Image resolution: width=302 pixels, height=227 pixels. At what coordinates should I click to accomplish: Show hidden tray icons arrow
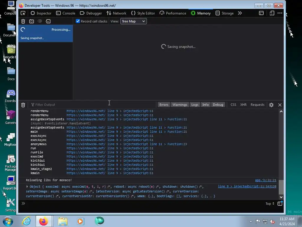click(251, 221)
